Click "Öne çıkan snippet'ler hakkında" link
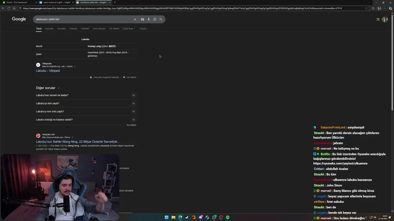Image resolution: width=394 pixels, height=221 pixels. [106, 77]
